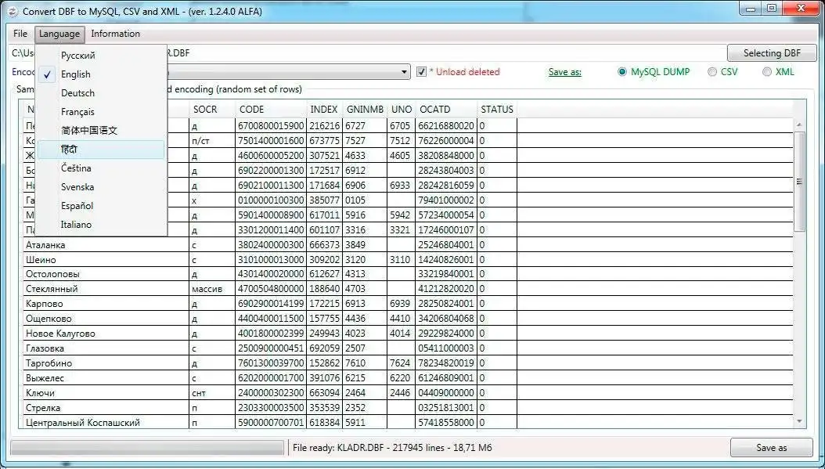This screenshot has width=825, height=469.
Task: Switch language to Svenska
Action: click(x=101, y=187)
